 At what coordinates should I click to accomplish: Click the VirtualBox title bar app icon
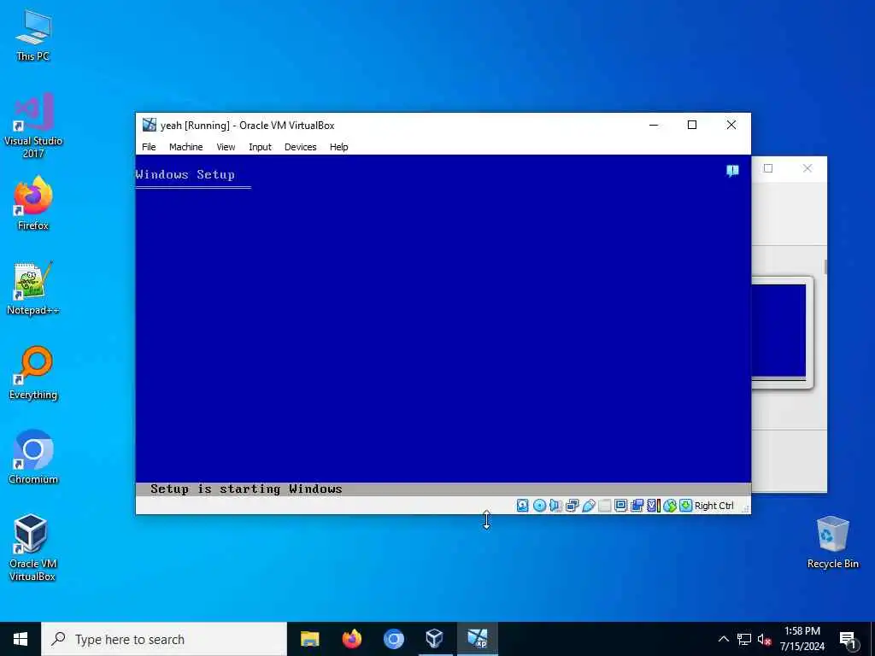click(149, 125)
